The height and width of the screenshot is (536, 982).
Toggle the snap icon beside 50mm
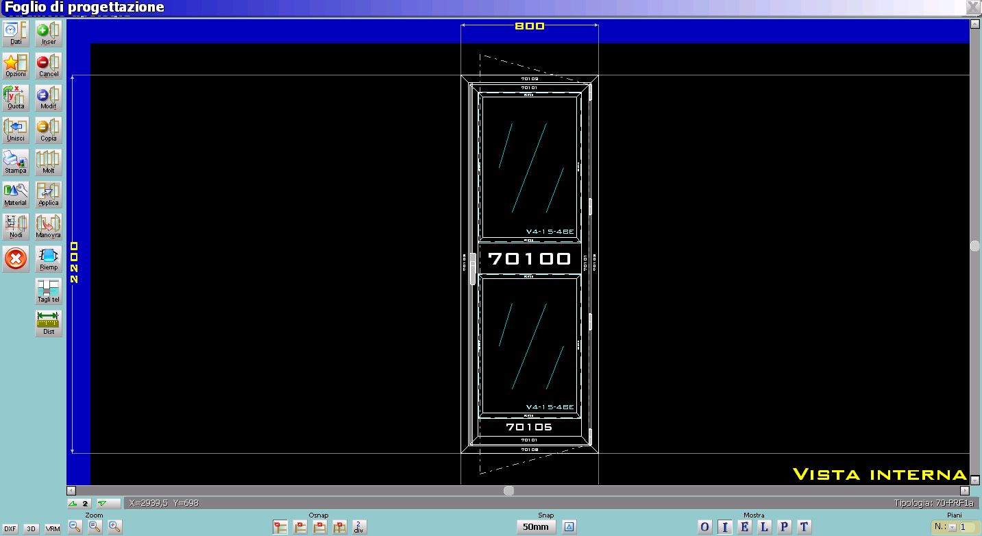pyautogui.click(x=570, y=526)
